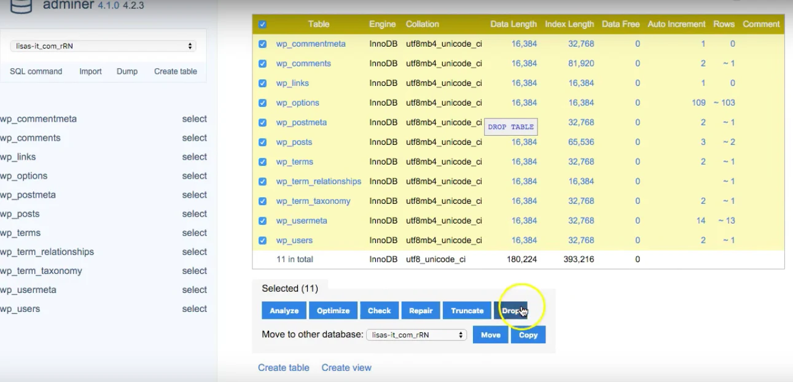
Task: Click Auto Increment 14 for wp_usermeta
Action: point(701,221)
